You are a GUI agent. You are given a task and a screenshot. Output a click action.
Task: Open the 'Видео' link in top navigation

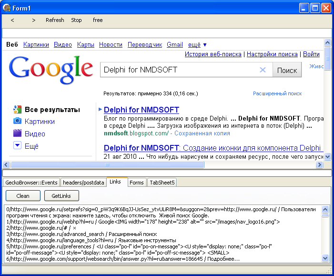point(62,44)
